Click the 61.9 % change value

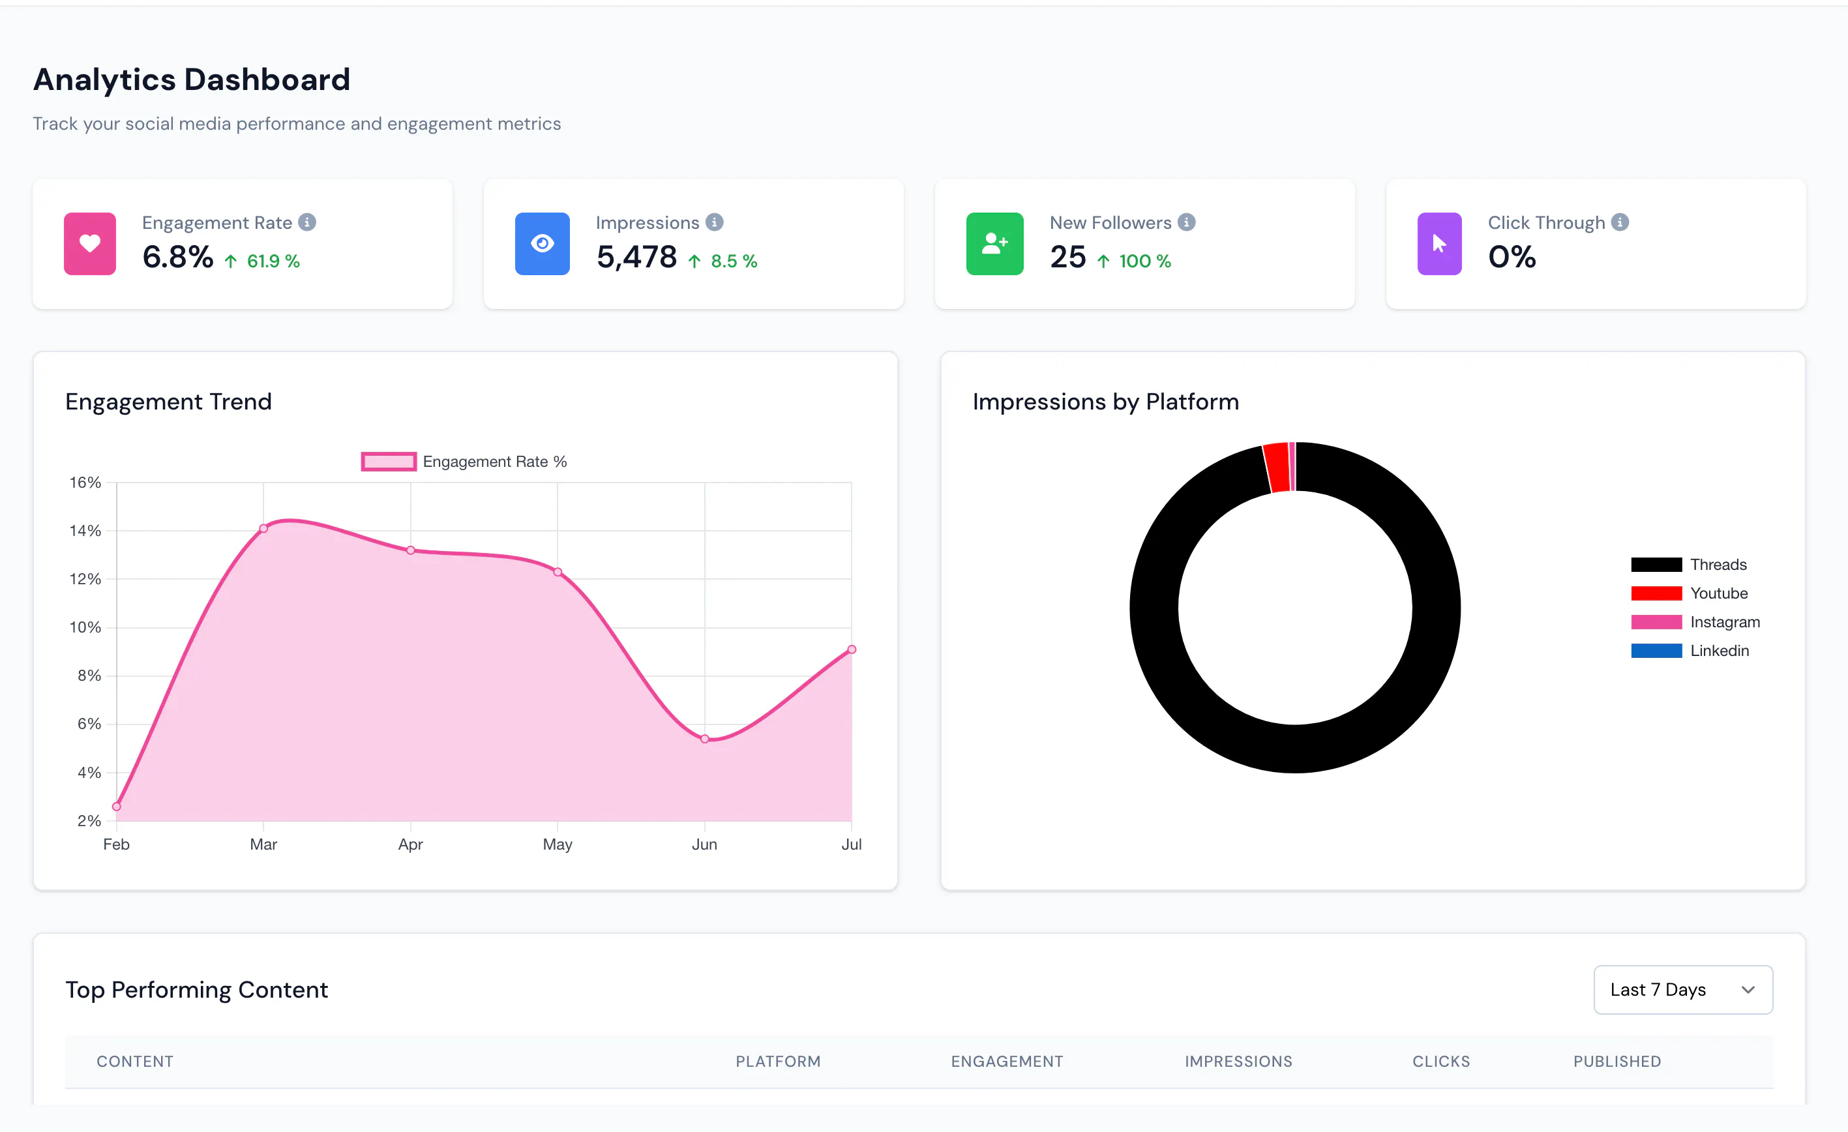pos(273,261)
